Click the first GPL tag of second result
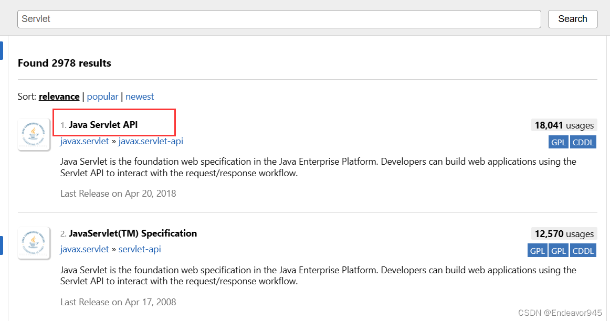Viewport: 610px width, 321px height. (x=538, y=251)
